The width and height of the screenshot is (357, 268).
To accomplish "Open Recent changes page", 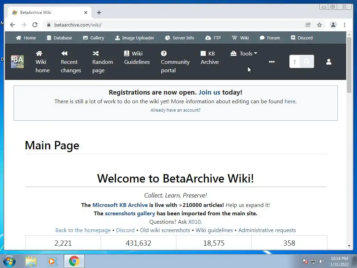I will [71, 62].
